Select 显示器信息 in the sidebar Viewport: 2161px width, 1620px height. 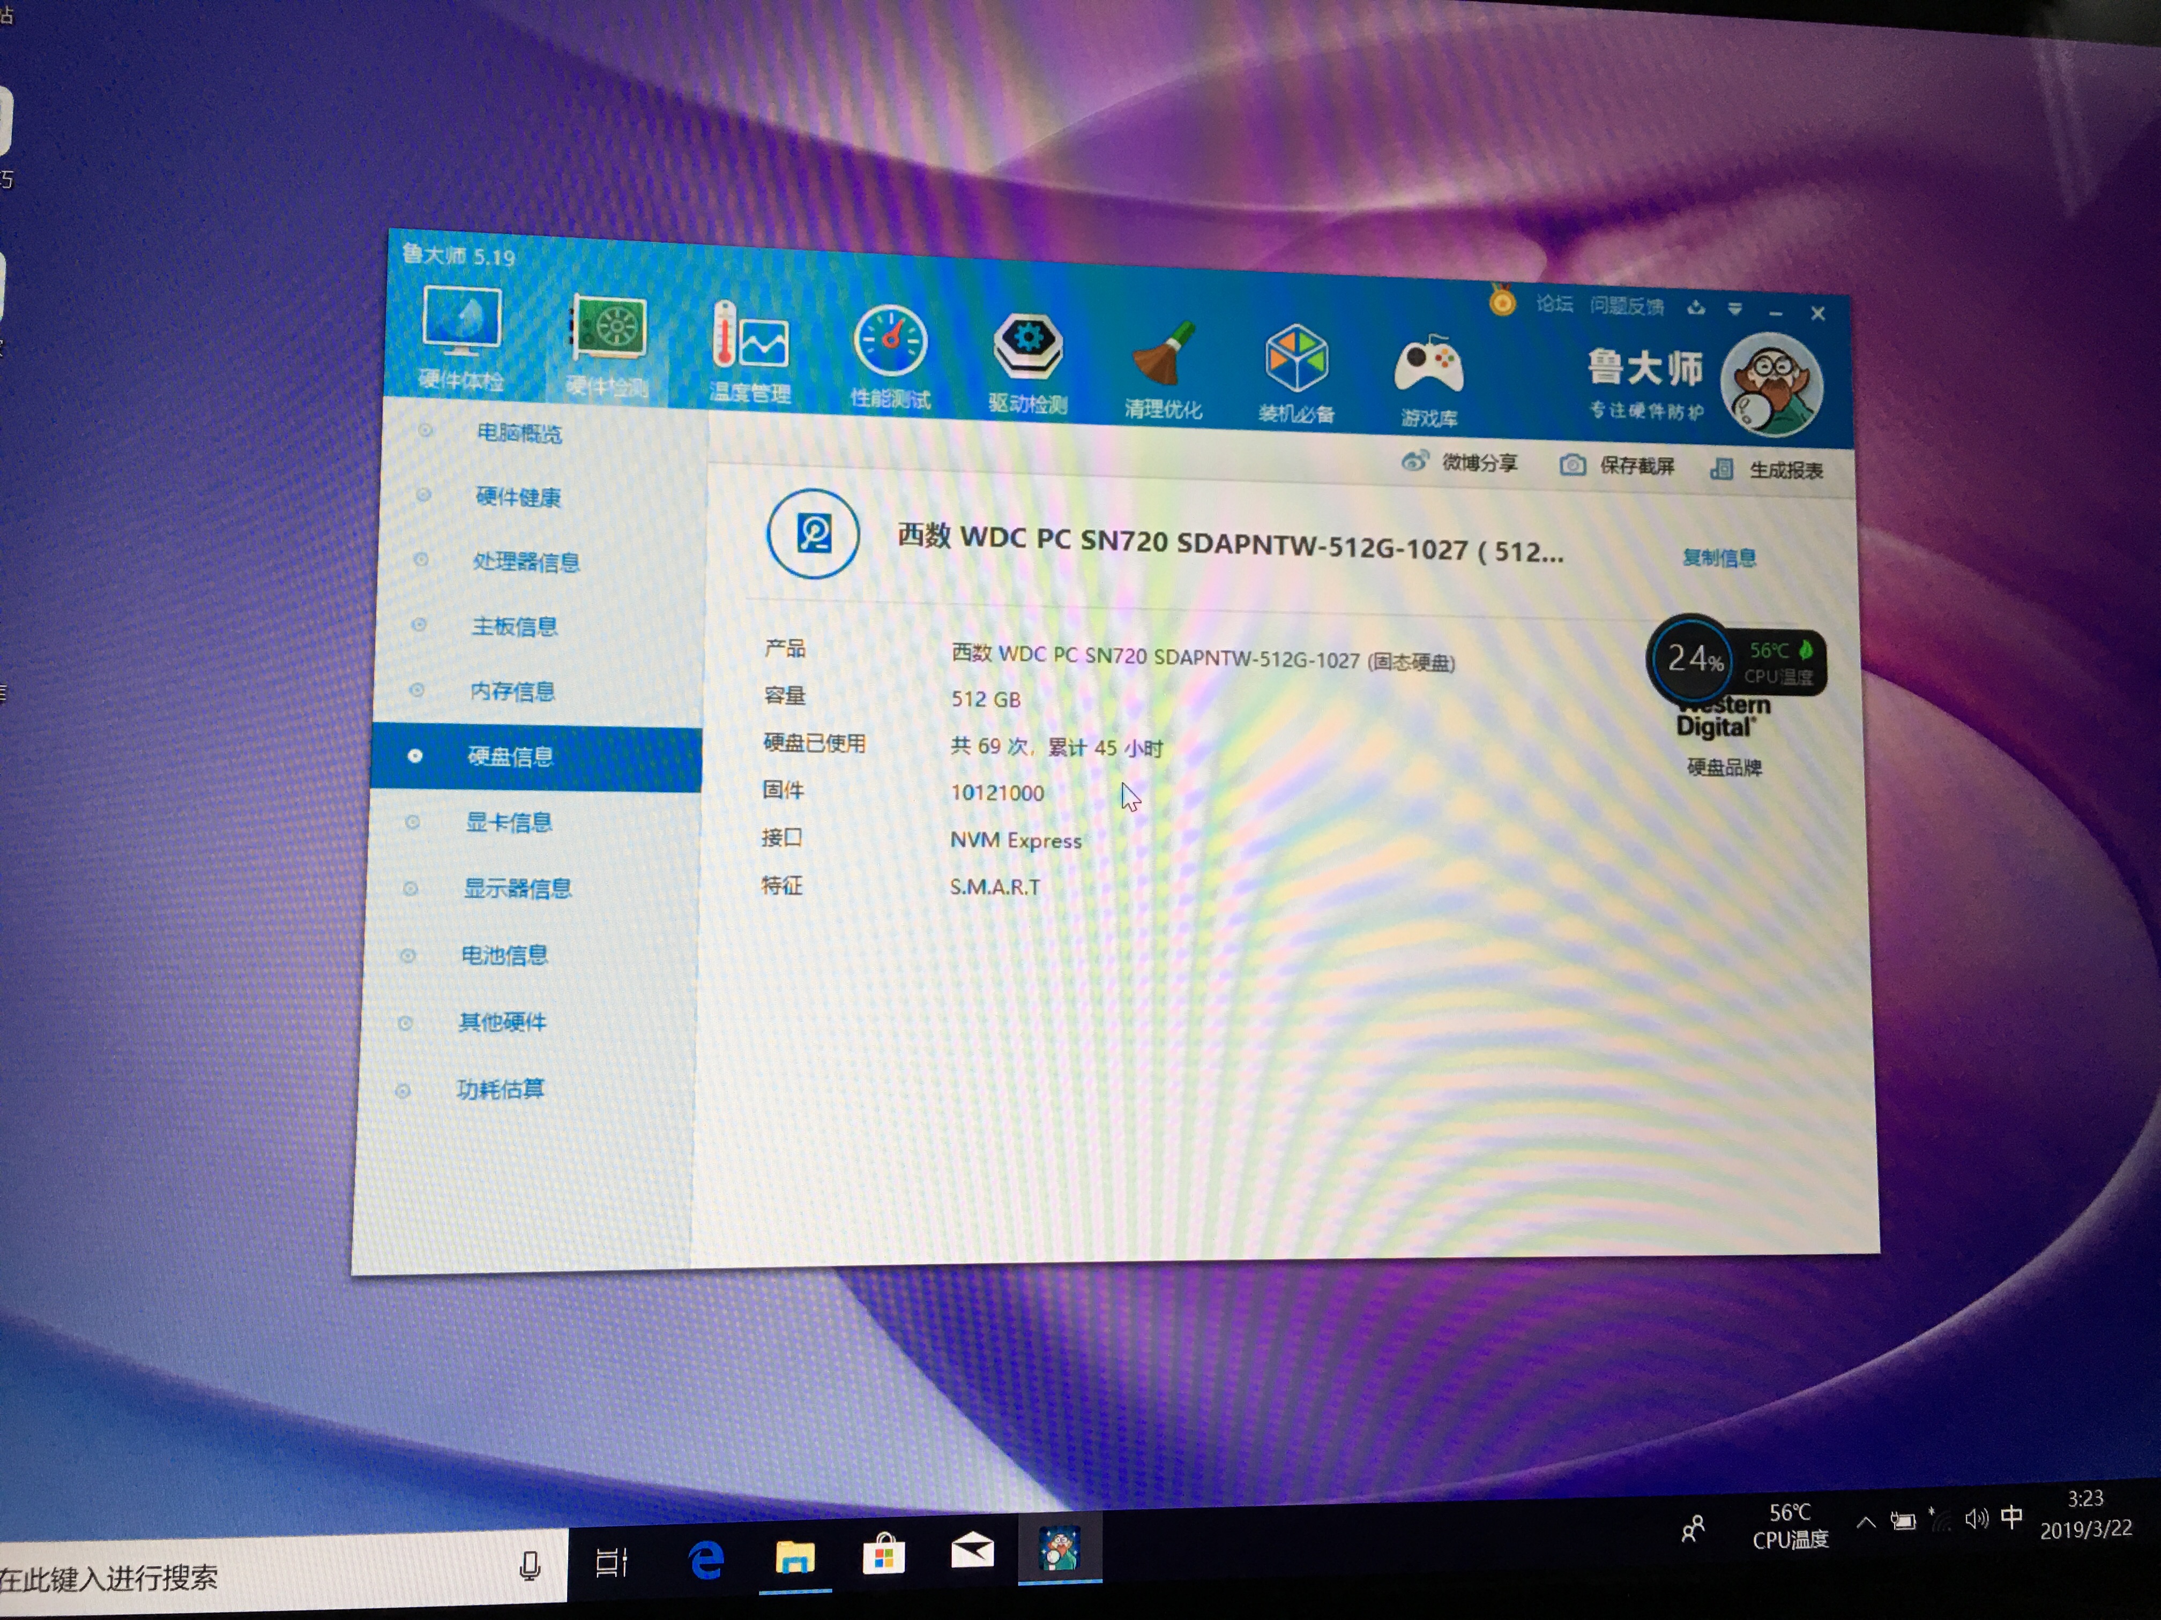pos(517,889)
